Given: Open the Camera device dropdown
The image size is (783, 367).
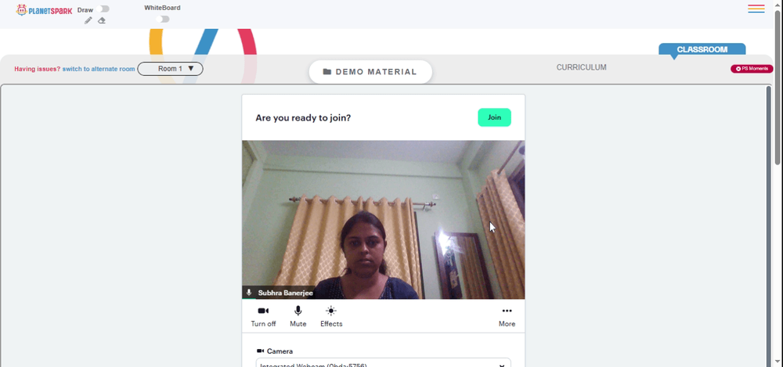Looking at the screenshot, I should pyautogui.click(x=384, y=363).
